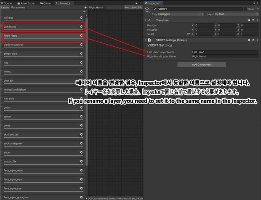Screen dimensions: 261x200
Task: Click the Add Component button
Action: pos(202,64)
